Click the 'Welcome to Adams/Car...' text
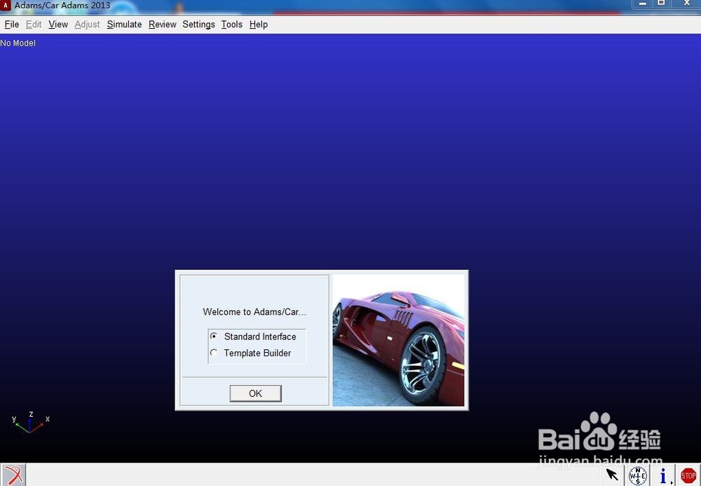701x486 pixels. tap(254, 312)
